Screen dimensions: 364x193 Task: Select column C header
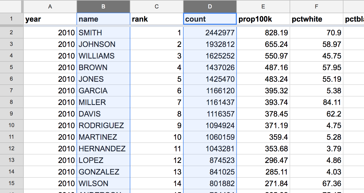pyautogui.click(x=157, y=7)
